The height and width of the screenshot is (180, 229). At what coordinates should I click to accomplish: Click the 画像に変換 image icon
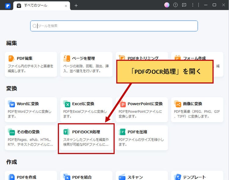pos(178,104)
